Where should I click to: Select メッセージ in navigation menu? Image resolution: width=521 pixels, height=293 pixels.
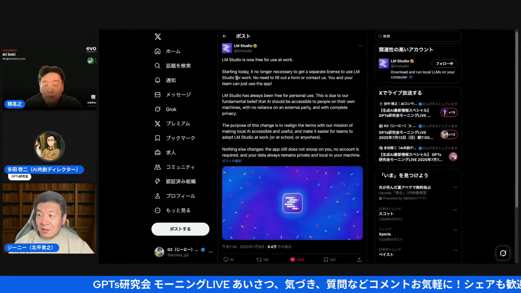178,95
